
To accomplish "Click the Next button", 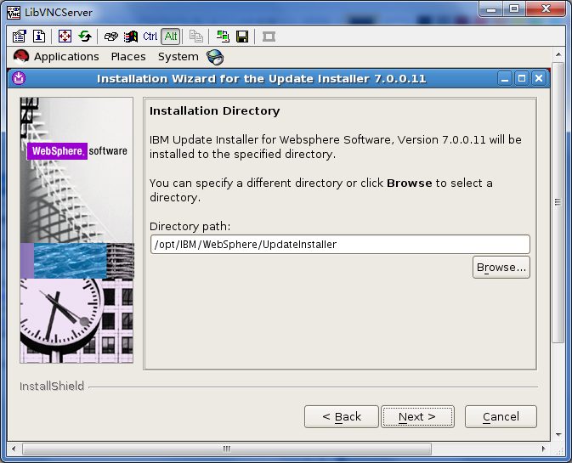I will pos(417,417).
